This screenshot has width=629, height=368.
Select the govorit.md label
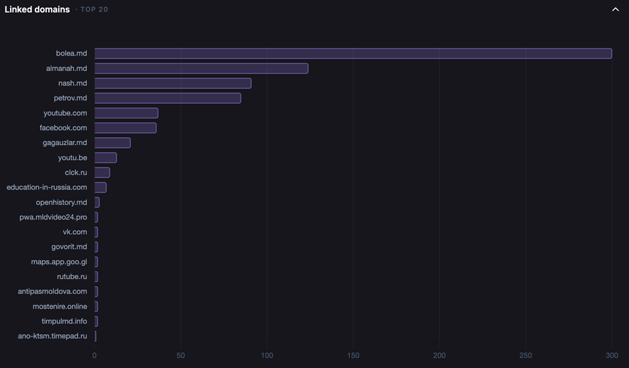tap(69, 247)
